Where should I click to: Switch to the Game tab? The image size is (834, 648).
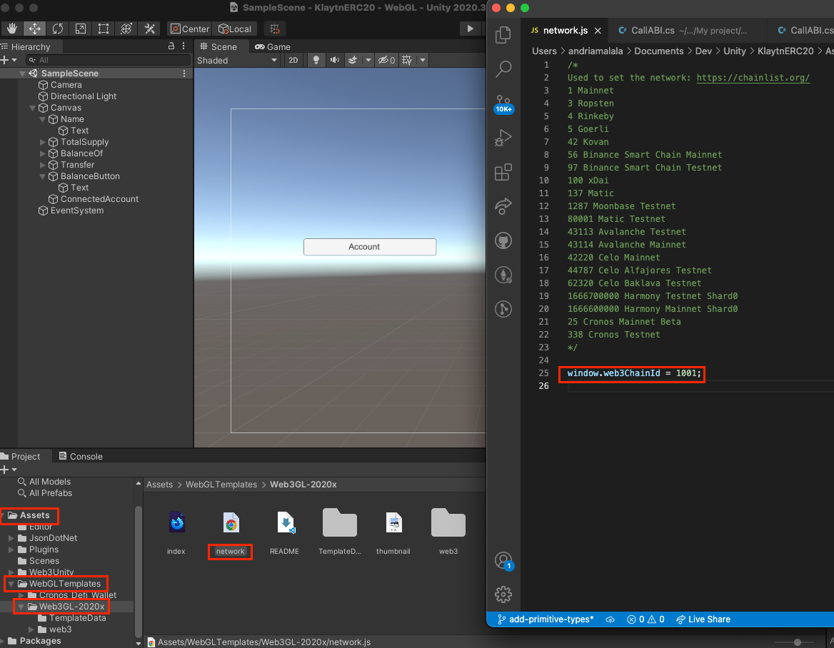(273, 47)
